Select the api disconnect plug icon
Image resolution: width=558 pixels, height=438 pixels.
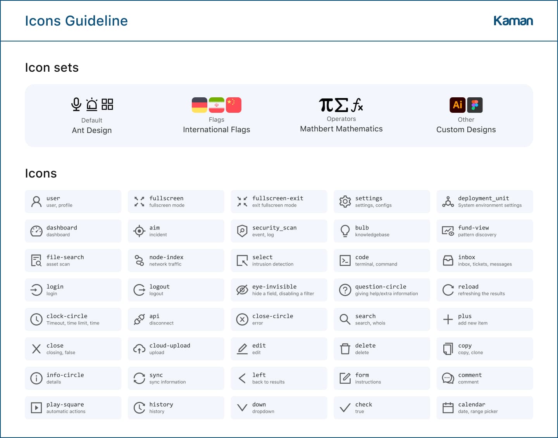tap(139, 319)
